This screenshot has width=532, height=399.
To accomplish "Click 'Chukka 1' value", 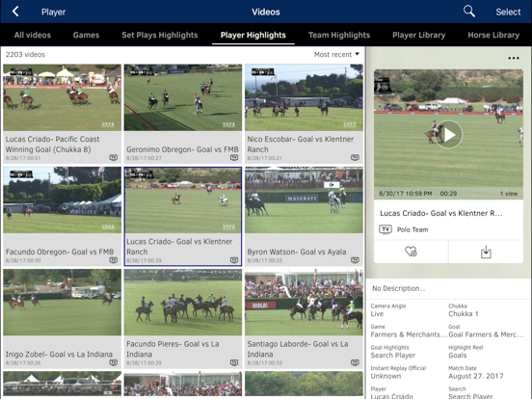I will (x=464, y=314).
